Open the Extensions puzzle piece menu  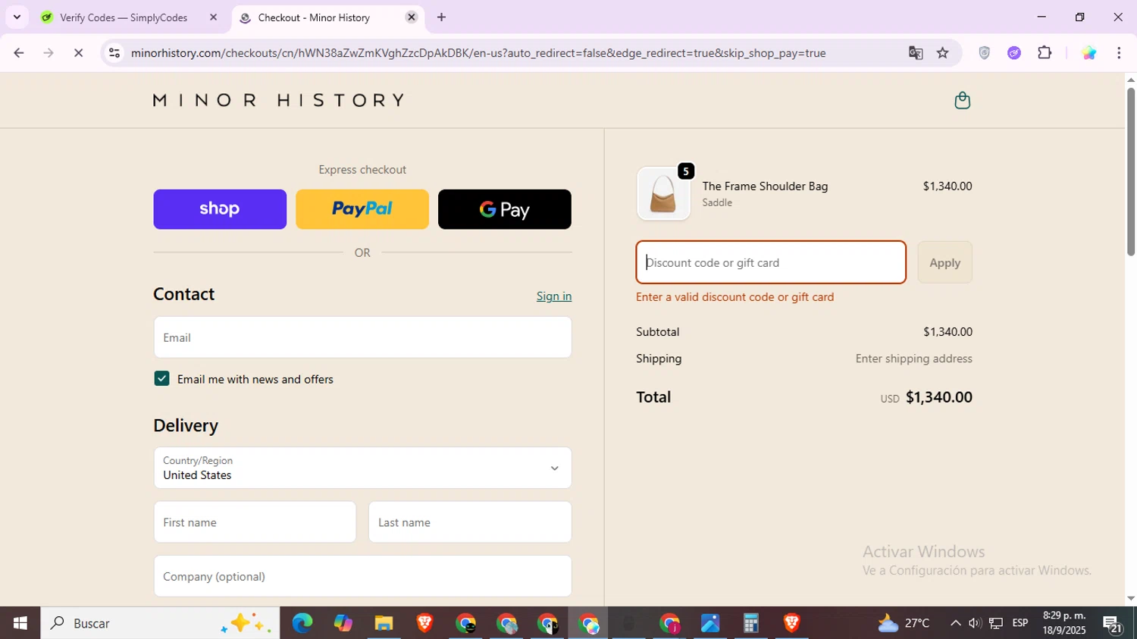(1045, 53)
